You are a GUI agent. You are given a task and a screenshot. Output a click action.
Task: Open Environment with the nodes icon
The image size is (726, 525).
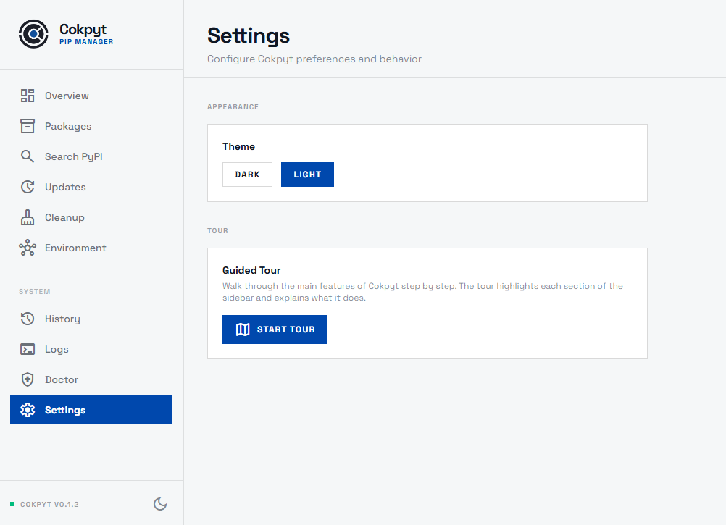click(x=28, y=247)
